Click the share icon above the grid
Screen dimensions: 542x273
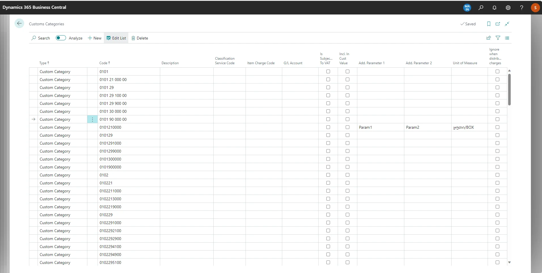489,38
